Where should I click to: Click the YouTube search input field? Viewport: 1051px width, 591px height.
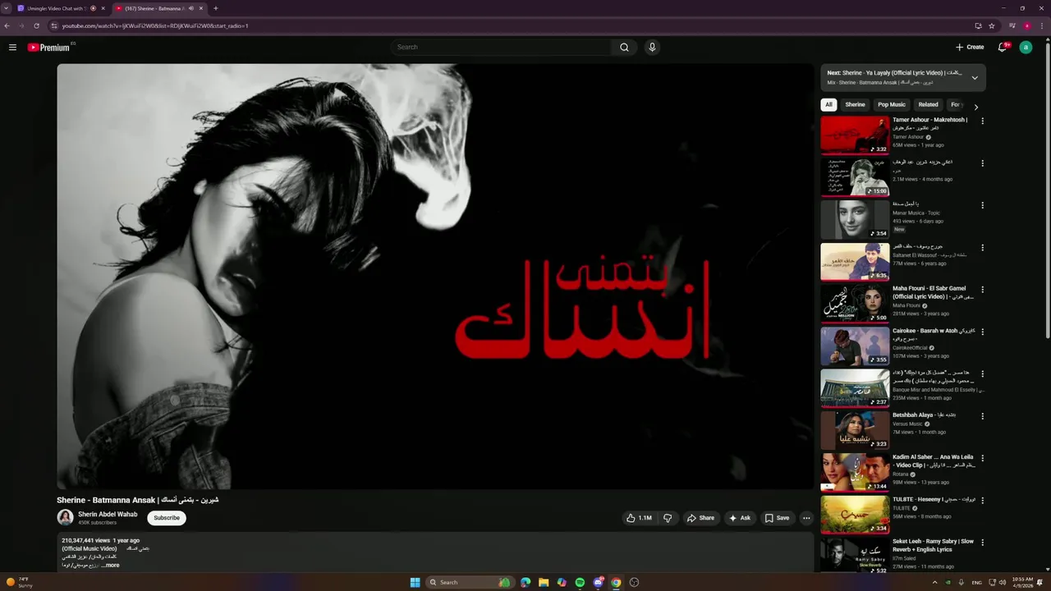tap(501, 48)
